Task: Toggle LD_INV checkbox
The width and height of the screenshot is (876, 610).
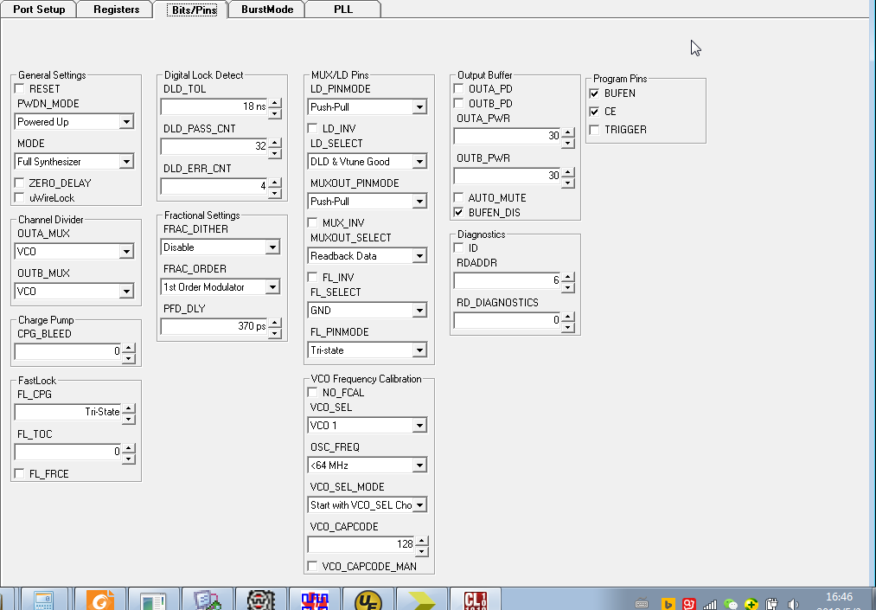Action: [x=313, y=129]
